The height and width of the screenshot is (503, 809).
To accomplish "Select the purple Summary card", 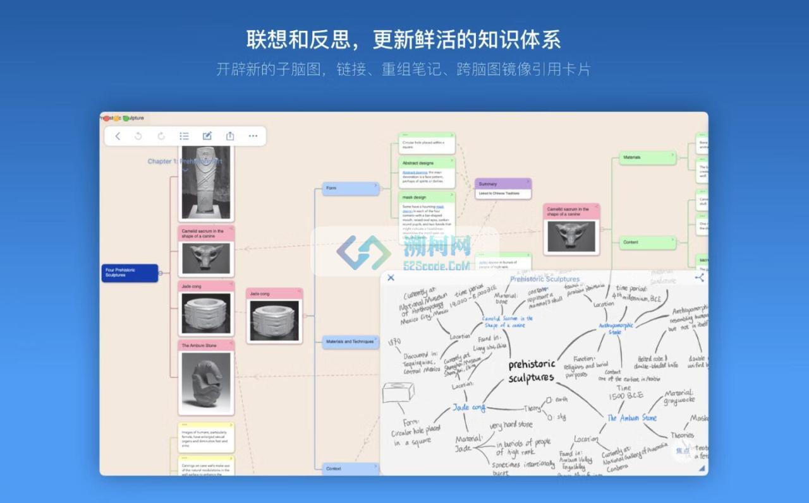I will pyautogui.click(x=503, y=189).
